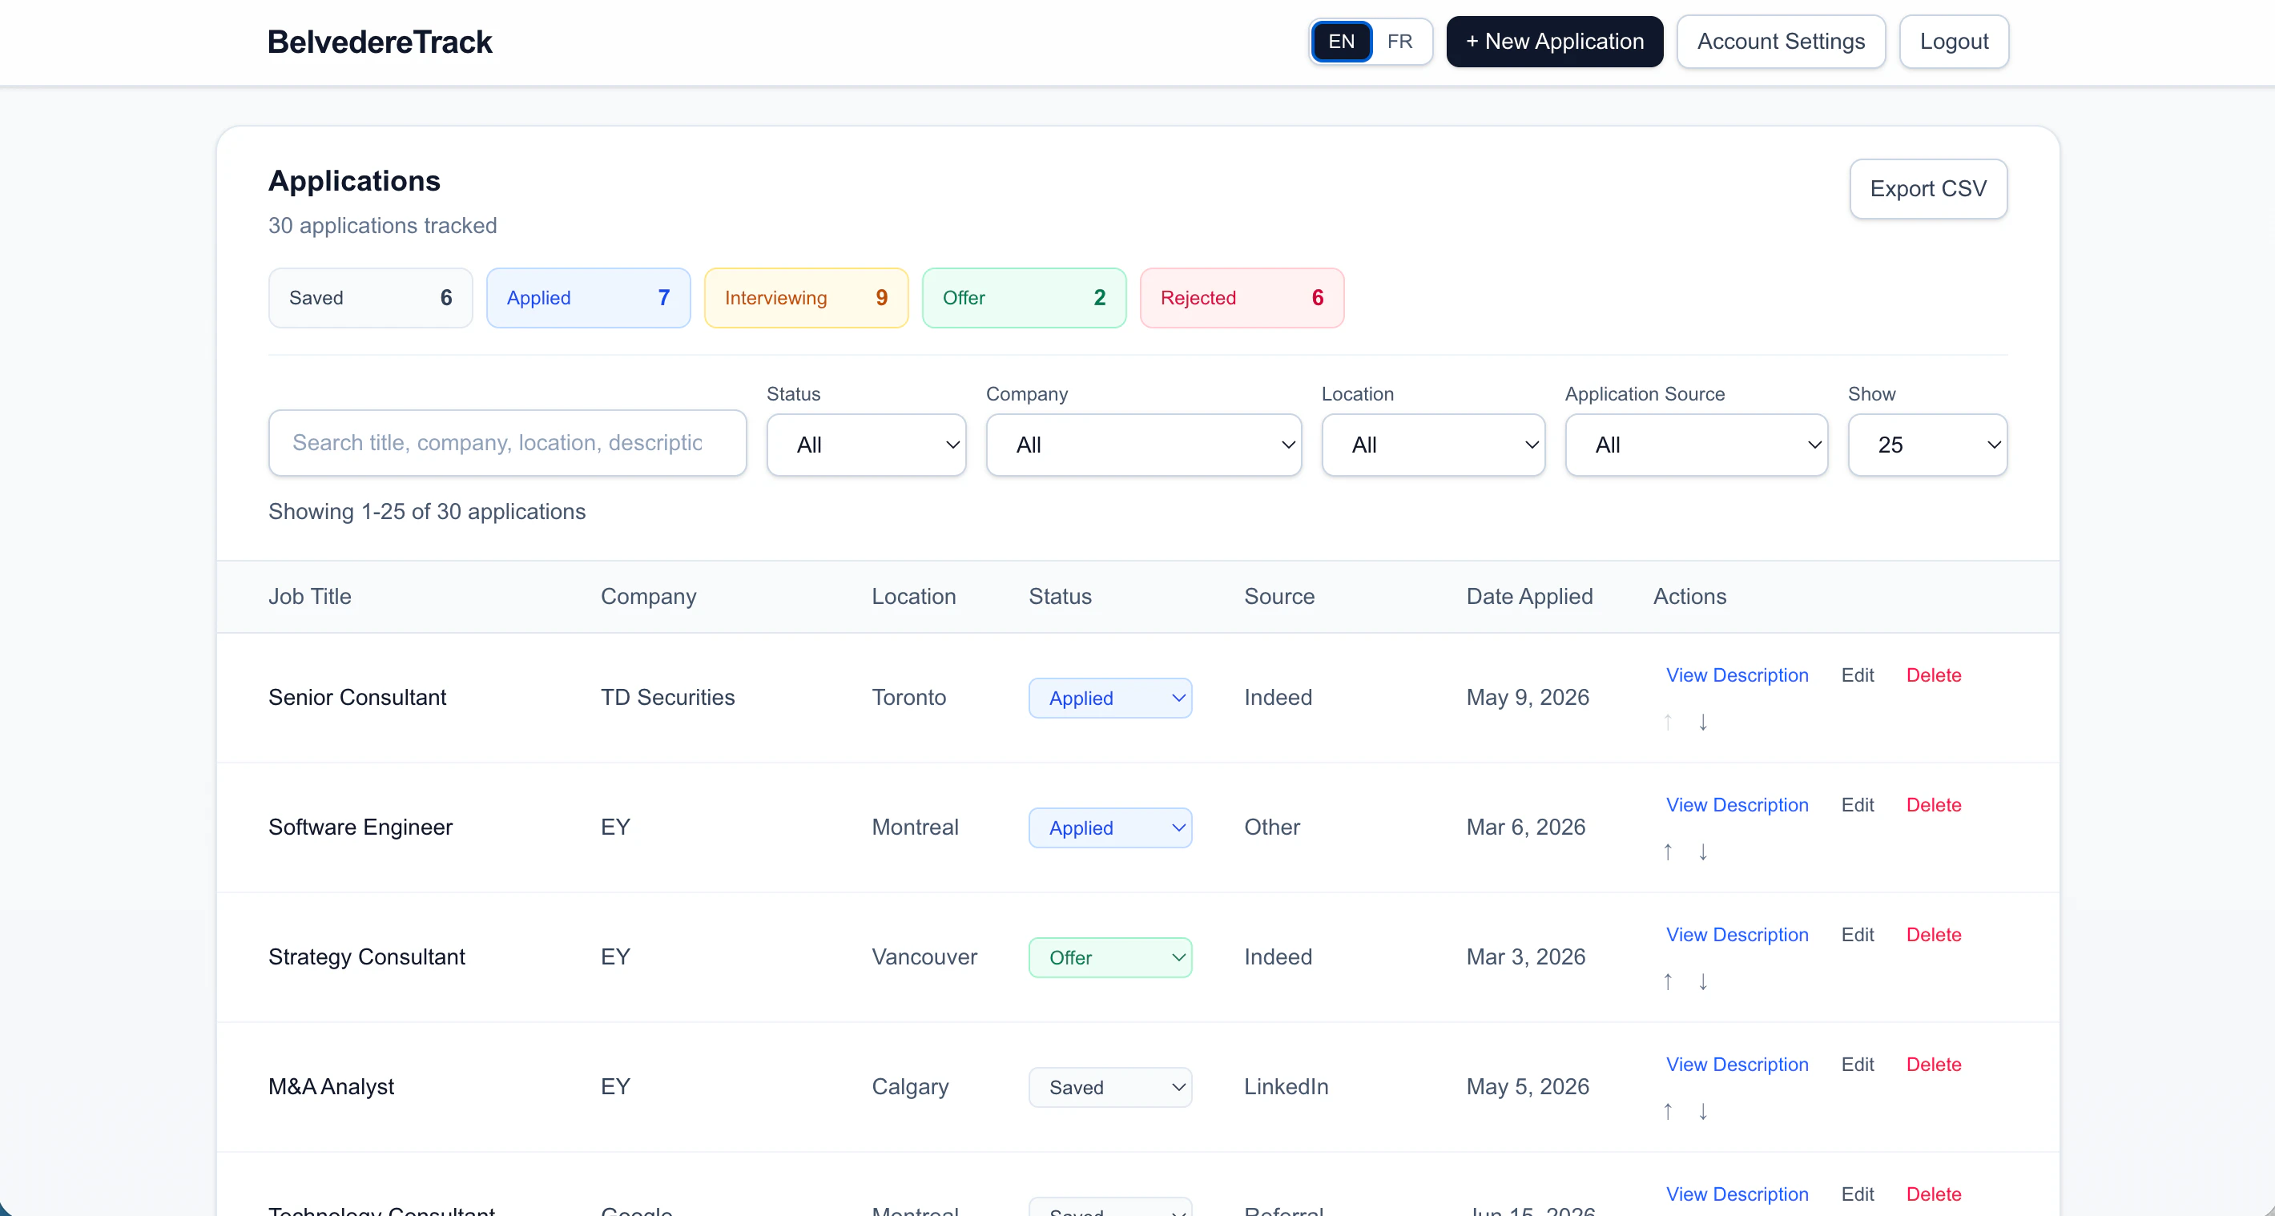Select the M&A Analyst job title
Viewport: 2275px width, 1216px height.
pyautogui.click(x=331, y=1087)
